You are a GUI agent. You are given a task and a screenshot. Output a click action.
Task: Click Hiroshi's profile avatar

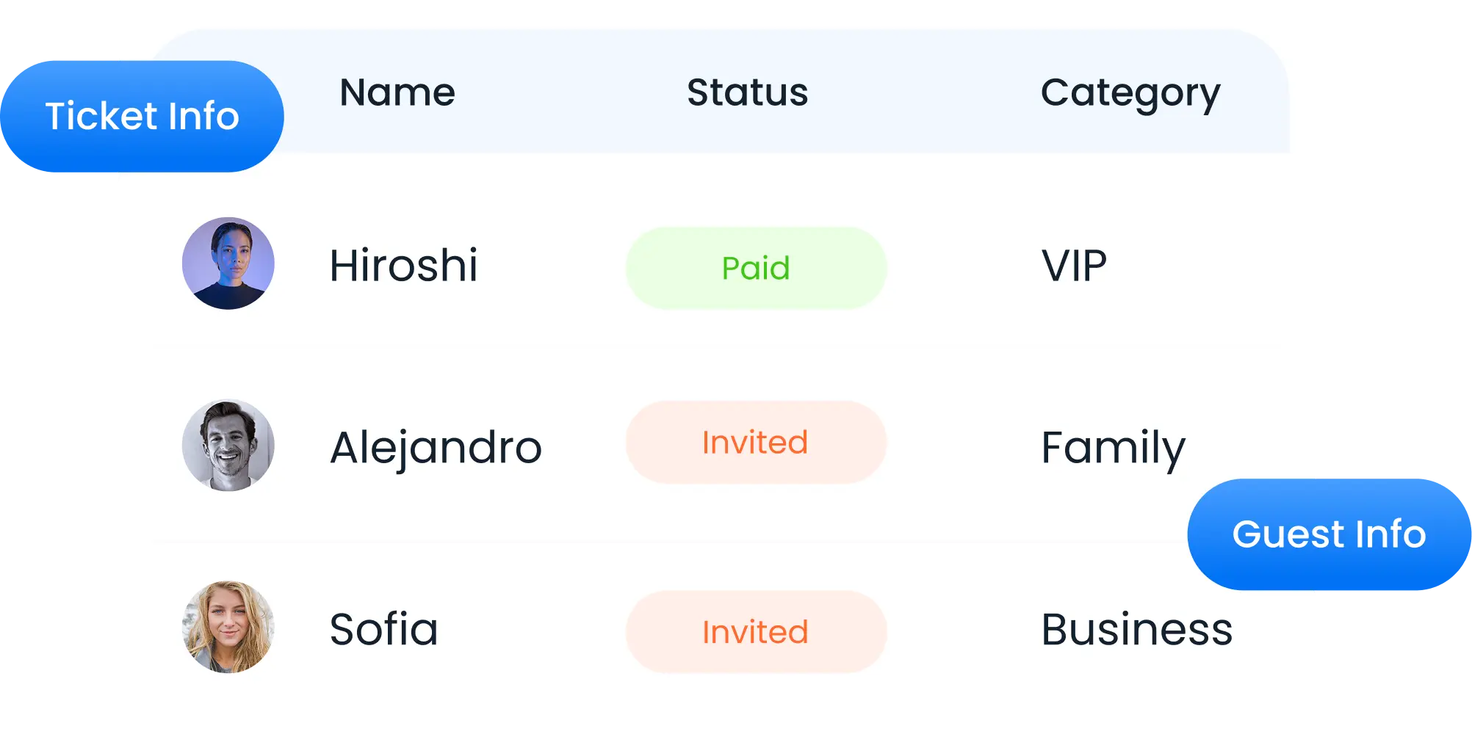(x=228, y=264)
